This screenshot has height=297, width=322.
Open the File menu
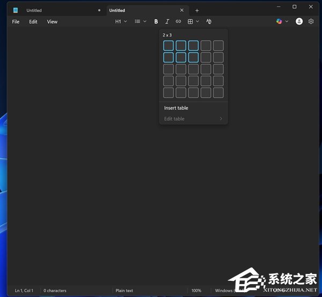[16, 21]
